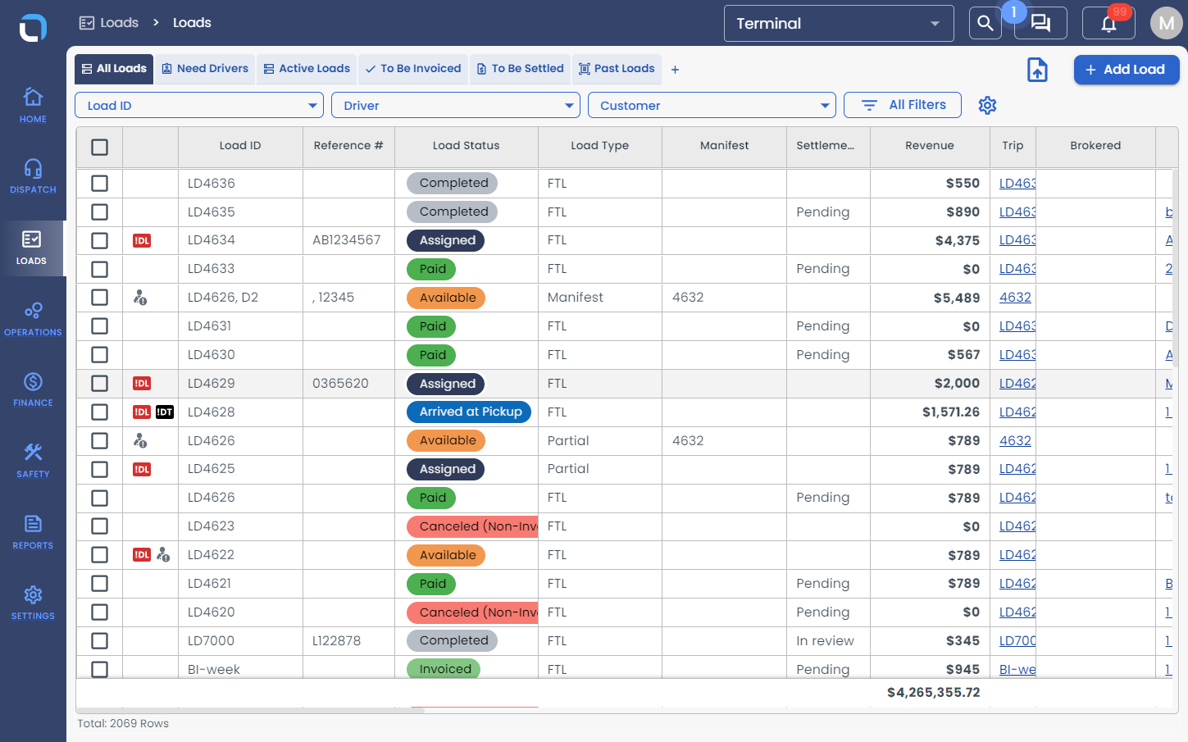This screenshot has width=1188, height=742.
Task: Open the user avatar M
Action: pyautogui.click(x=1166, y=23)
